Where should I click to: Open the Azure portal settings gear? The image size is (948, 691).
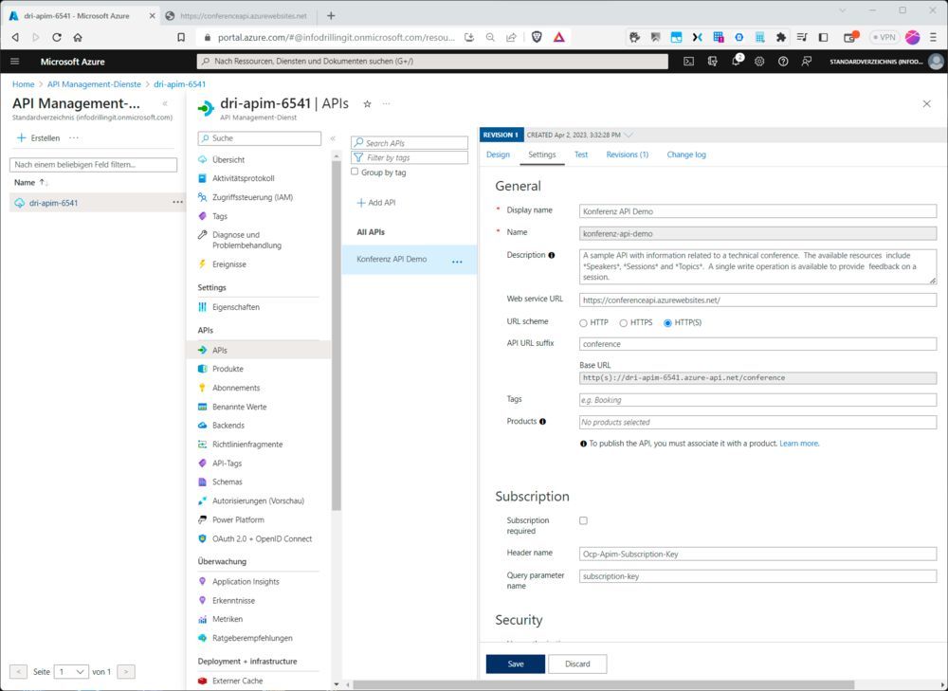tap(759, 62)
